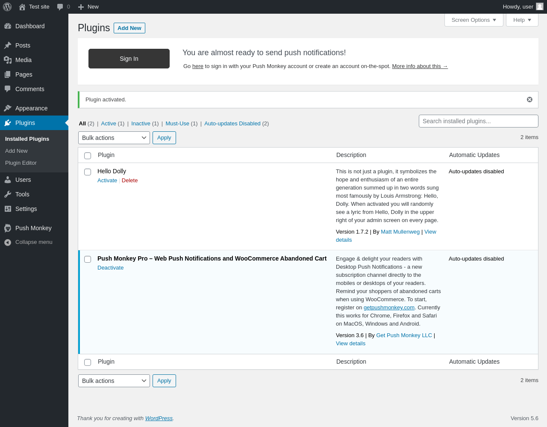Tick the Push Monkey Pro plugin checkbox
This screenshot has height=427, width=547.
[x=88, y=259]
